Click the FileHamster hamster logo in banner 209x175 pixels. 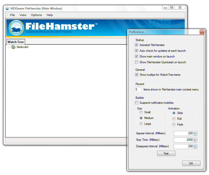16,28
